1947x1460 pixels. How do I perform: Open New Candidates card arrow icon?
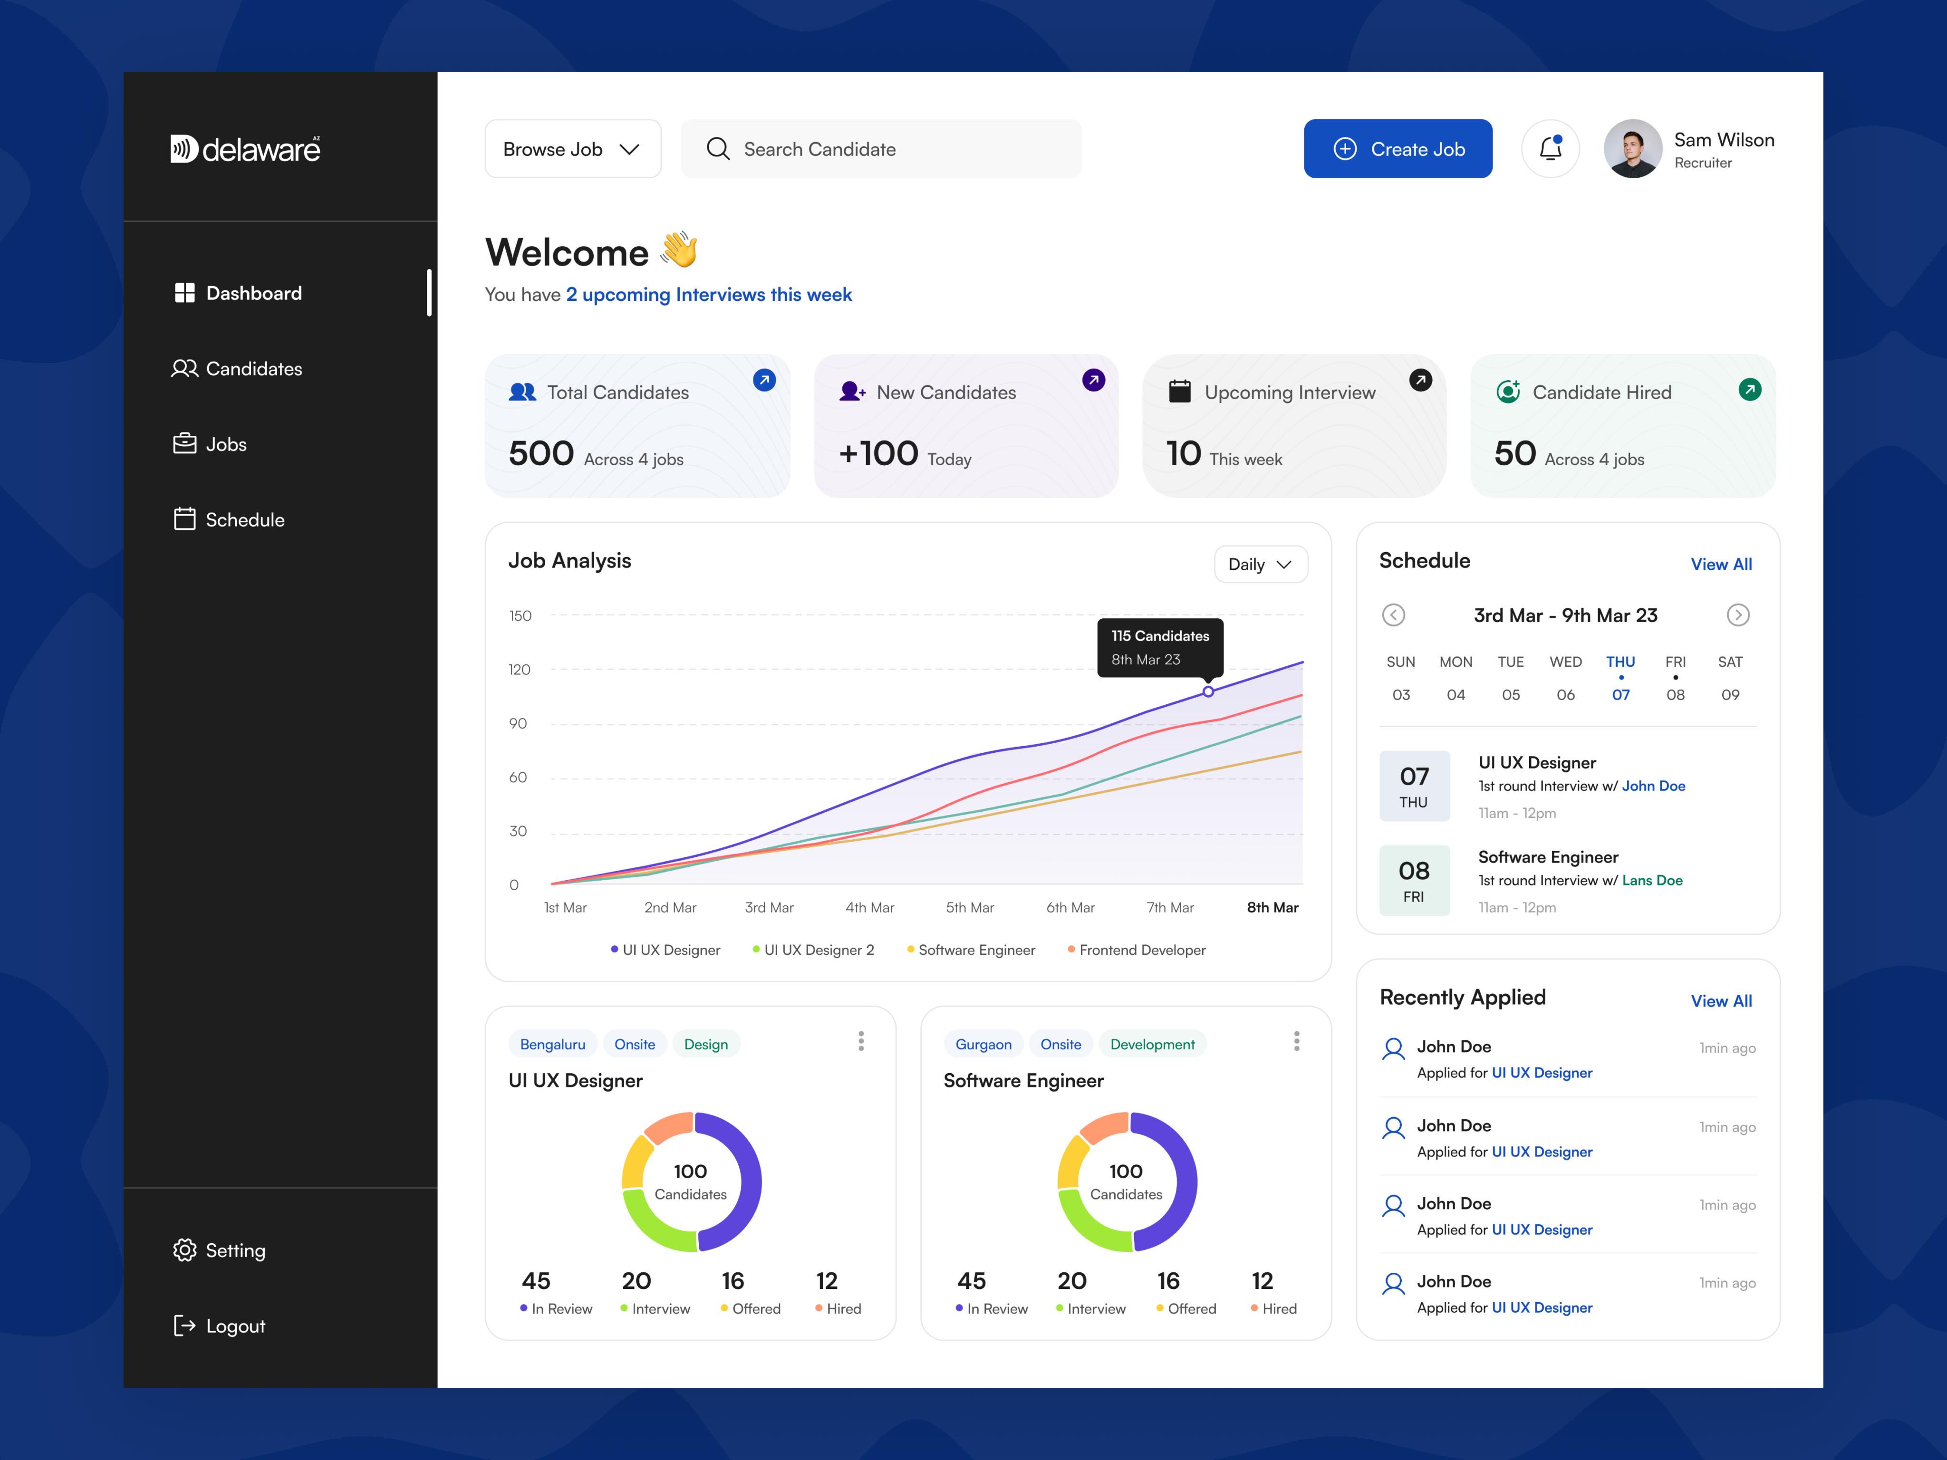point(1093,380)
